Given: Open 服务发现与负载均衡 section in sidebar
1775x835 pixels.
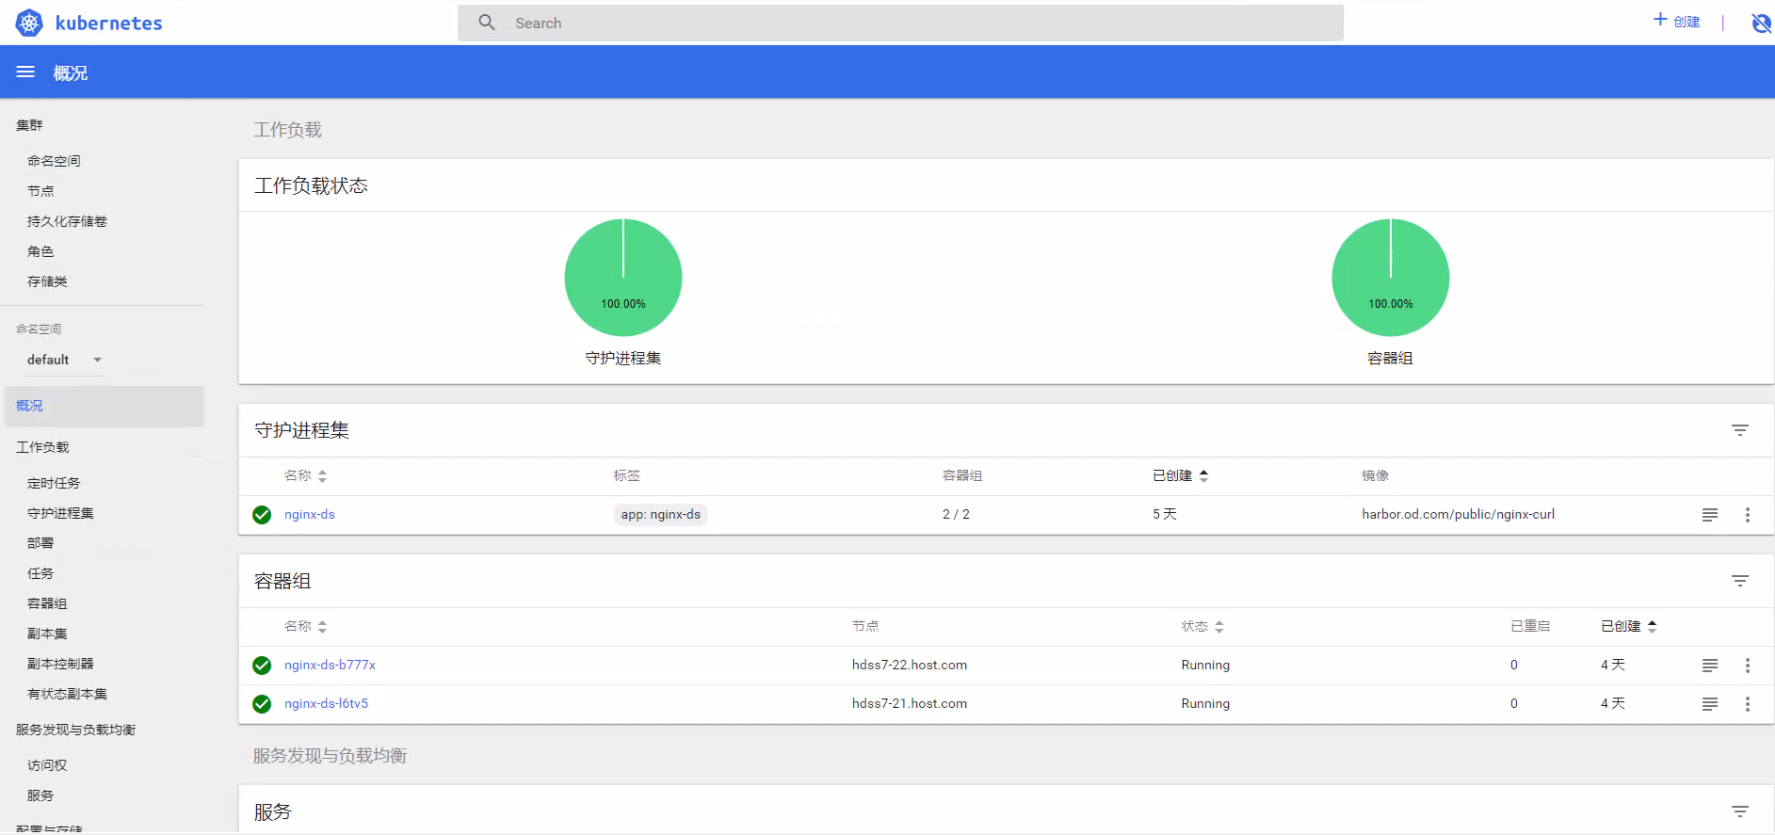Looking at the screenshot, I should pos(75,730).
